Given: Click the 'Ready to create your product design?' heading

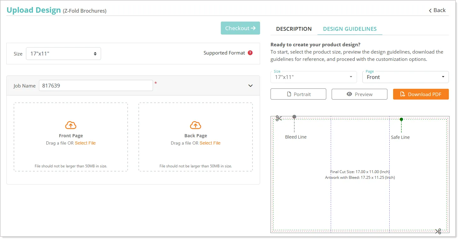Looking at the screenshot, I should coord(316,45).
